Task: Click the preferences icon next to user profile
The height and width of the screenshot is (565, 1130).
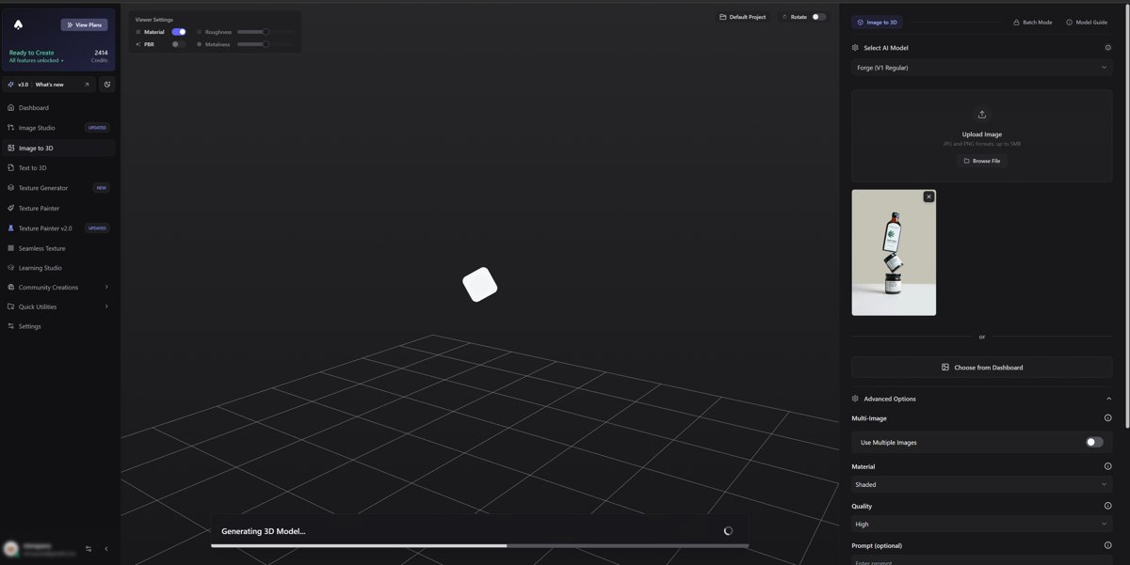Action: click(x=89, y=549)
